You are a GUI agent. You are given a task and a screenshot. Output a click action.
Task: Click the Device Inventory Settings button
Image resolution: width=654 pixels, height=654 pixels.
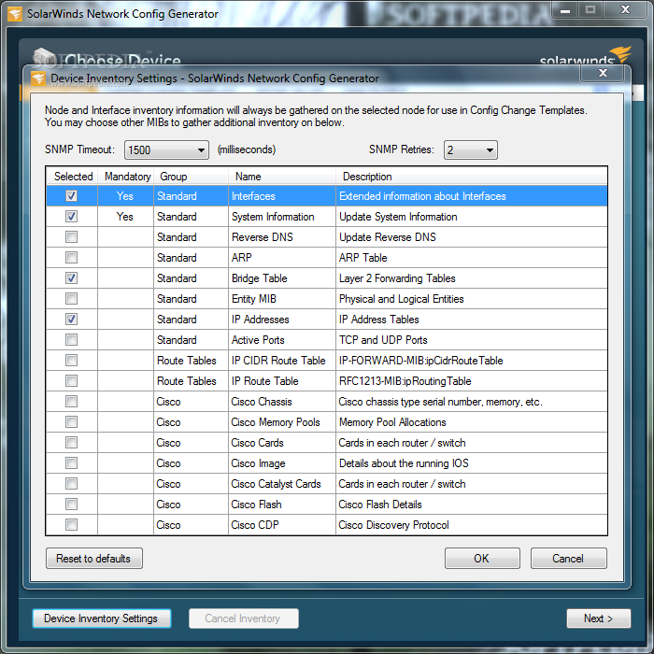(x=102, y=618)
